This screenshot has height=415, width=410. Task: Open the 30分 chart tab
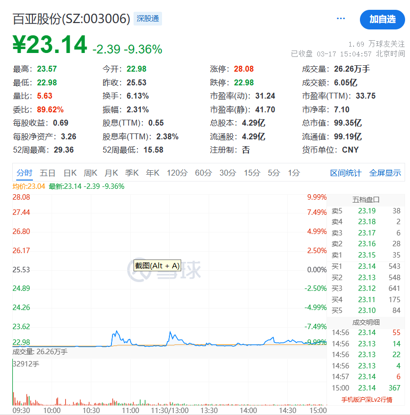click(x=228, y=173)
